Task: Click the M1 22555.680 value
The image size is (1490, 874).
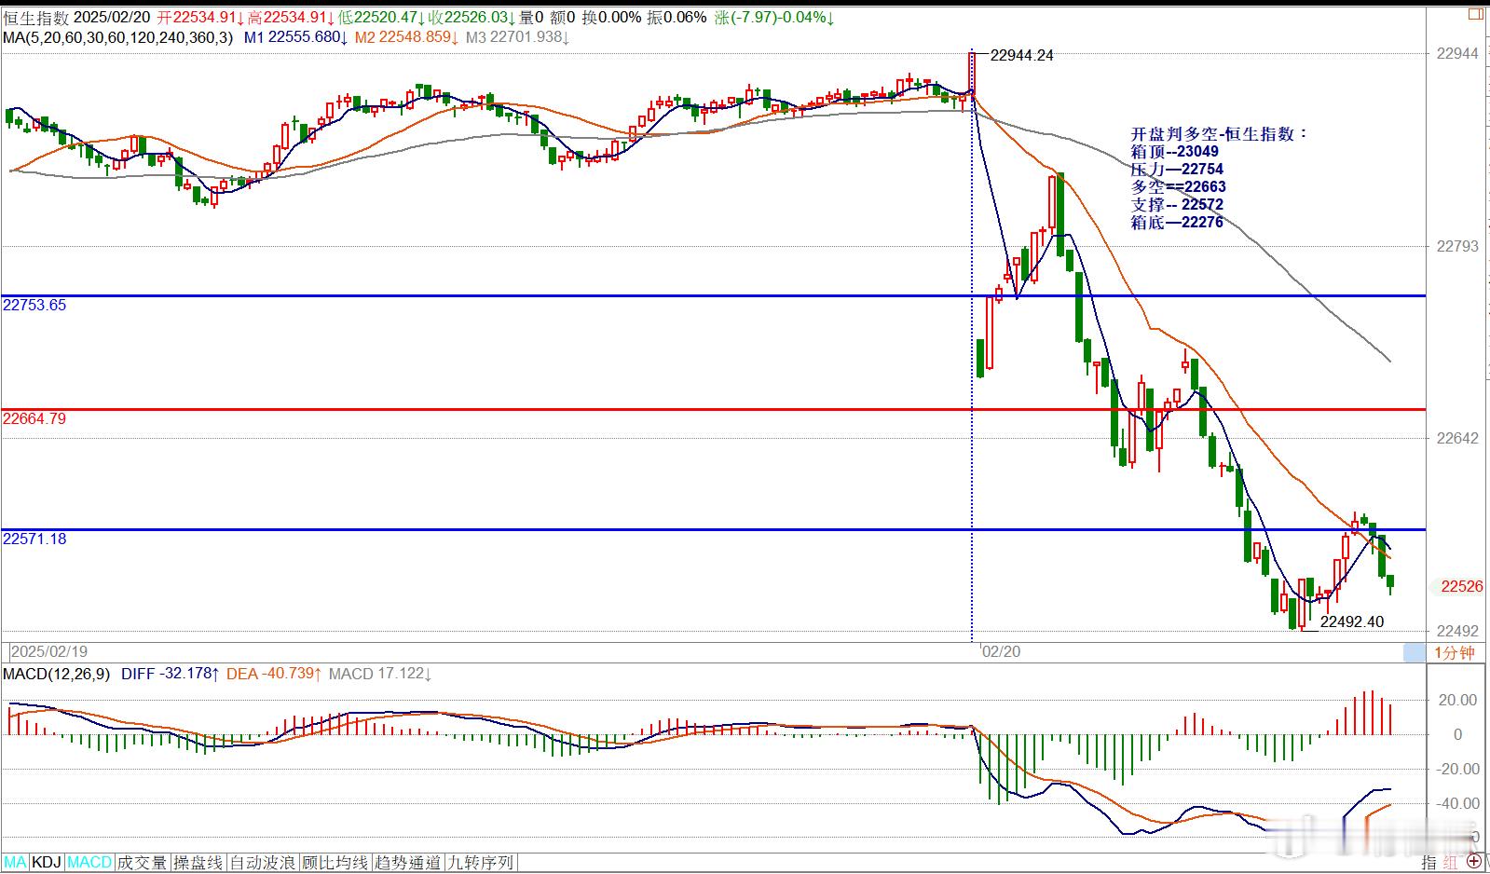Action: point(296,37)
